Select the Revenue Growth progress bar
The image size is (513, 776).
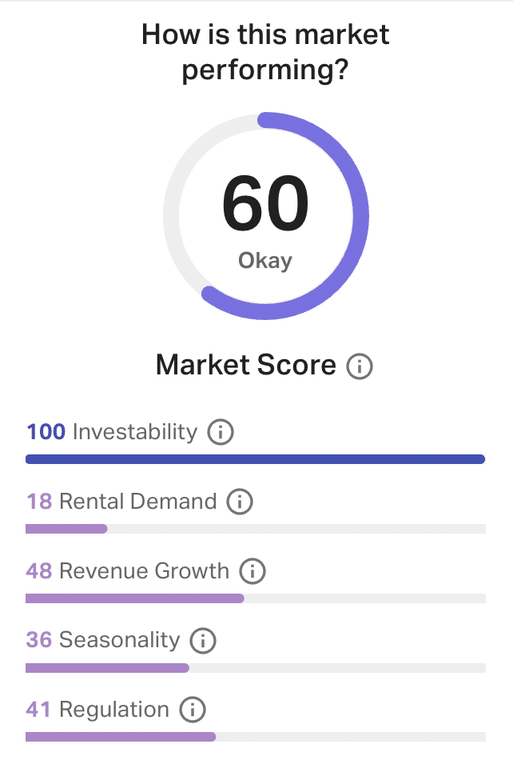pyautogui.click(x=255, y=598)
